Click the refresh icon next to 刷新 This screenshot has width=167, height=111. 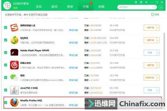pyautogui.click(x=152, y=14)
